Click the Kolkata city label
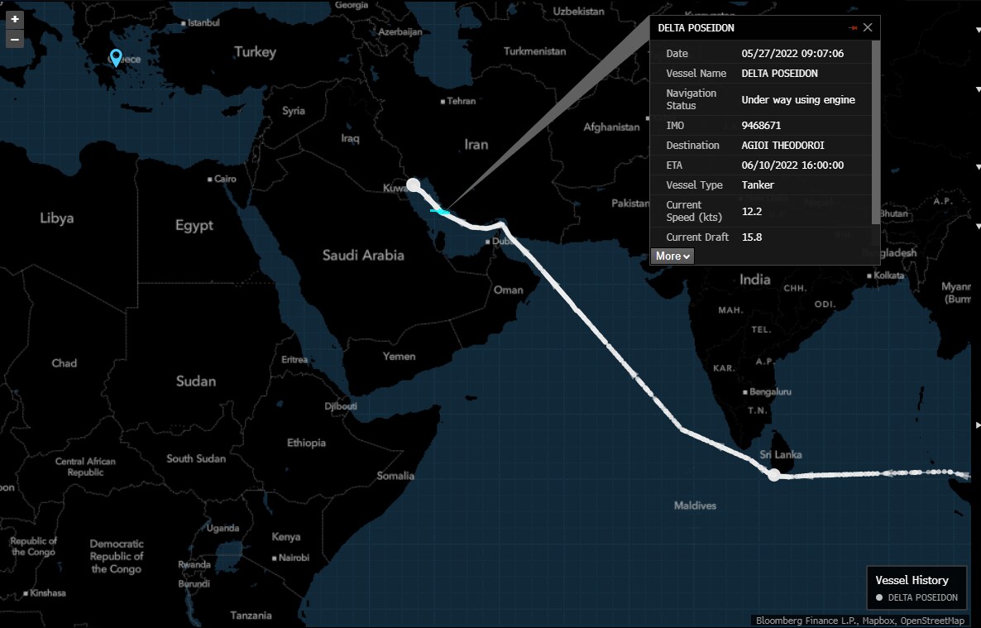Image resolution: width=981 pixels, height=628 pixels. 888,276
